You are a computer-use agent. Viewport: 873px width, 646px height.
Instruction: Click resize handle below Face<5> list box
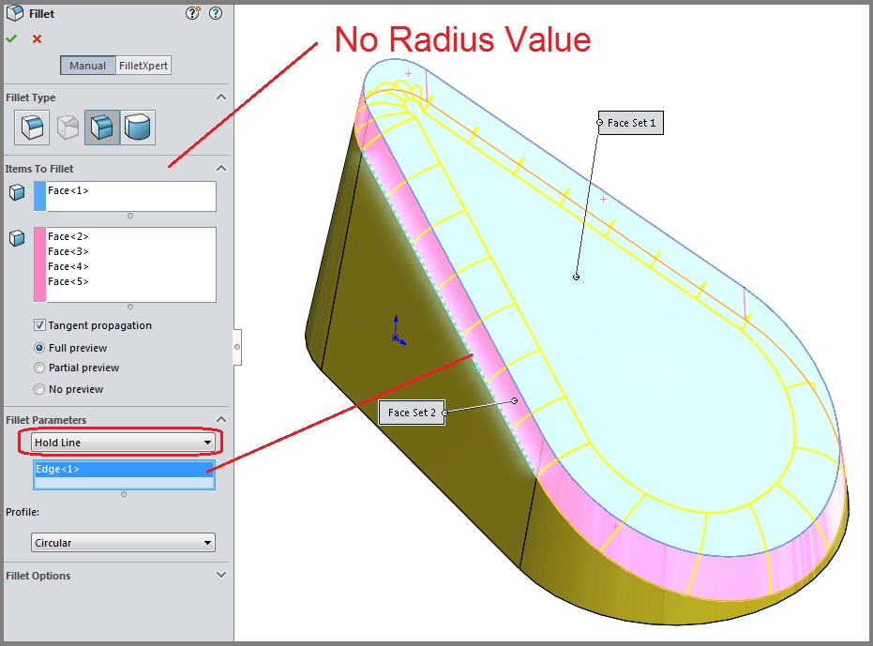coord(130,307)
